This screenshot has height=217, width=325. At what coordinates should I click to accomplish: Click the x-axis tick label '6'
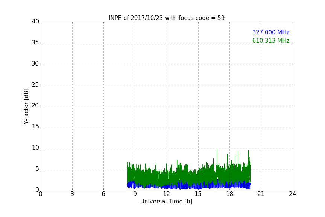coord(103,194)
